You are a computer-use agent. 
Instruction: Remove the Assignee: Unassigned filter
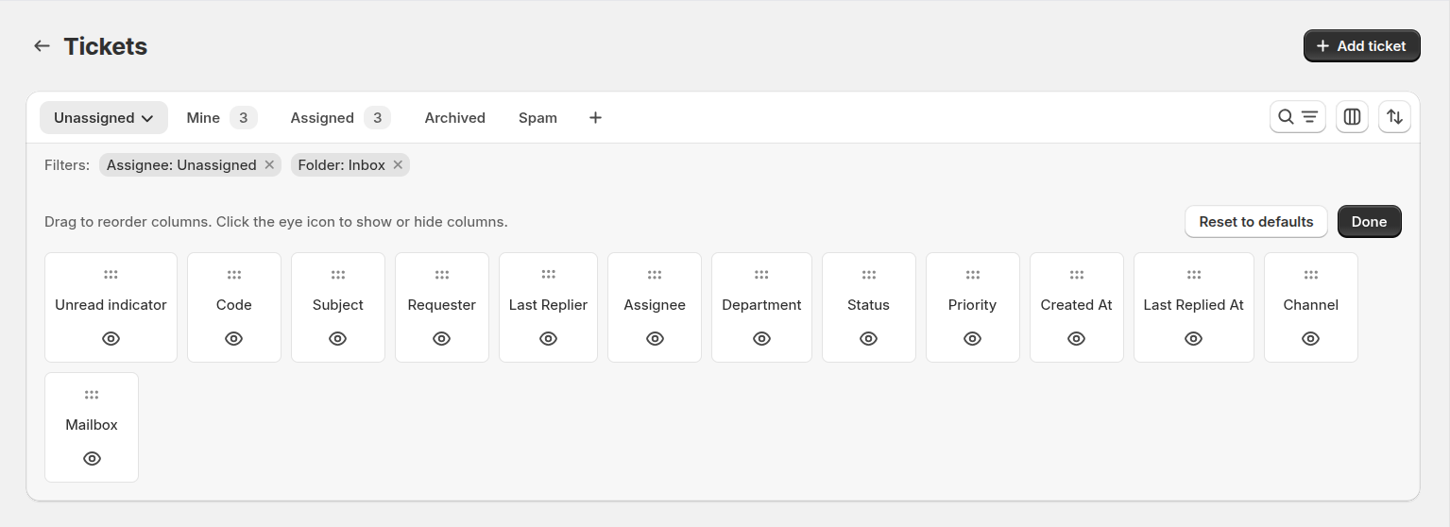pyautogui.click(x=269, y=165)
